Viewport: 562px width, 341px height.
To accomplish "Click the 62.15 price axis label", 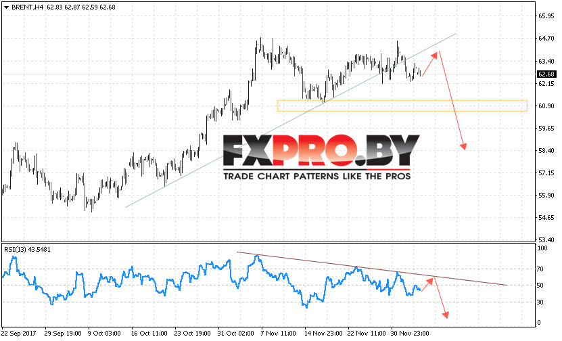I will click(x=546, y=83).
